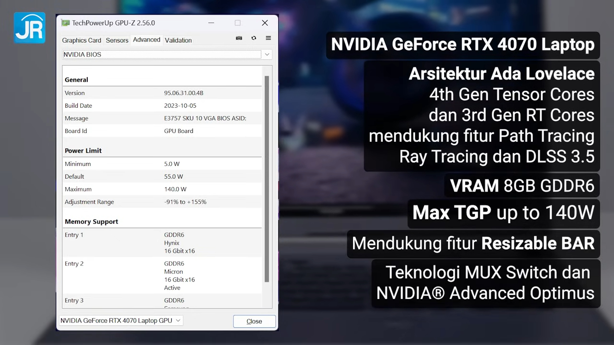The width and height of the screenshot is (614, 345).
Task: Switch to the Graphics Card tab
Action: [x=81, y=40]
